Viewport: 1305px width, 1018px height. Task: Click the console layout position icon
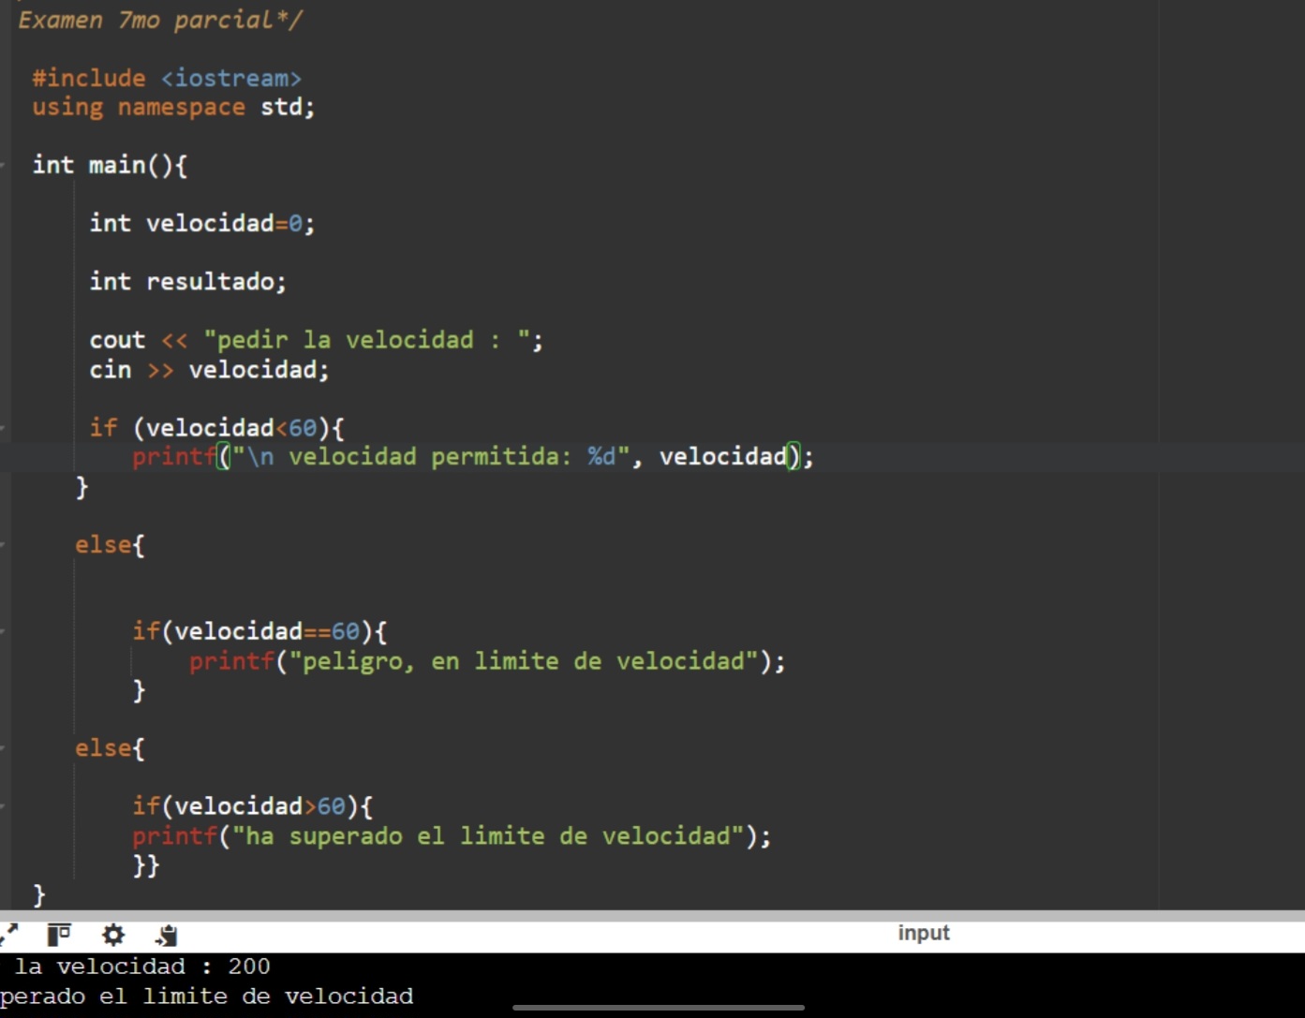(x=59, y=934)
